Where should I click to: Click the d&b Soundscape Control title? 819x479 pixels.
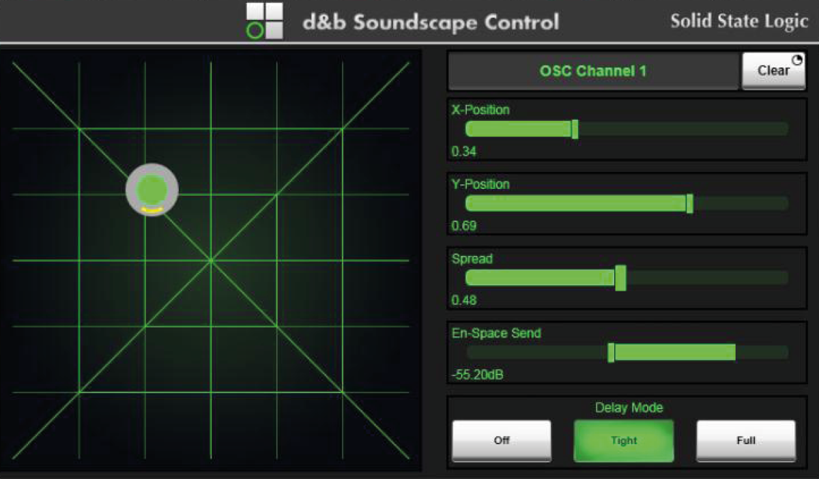(x=431, y=23)
